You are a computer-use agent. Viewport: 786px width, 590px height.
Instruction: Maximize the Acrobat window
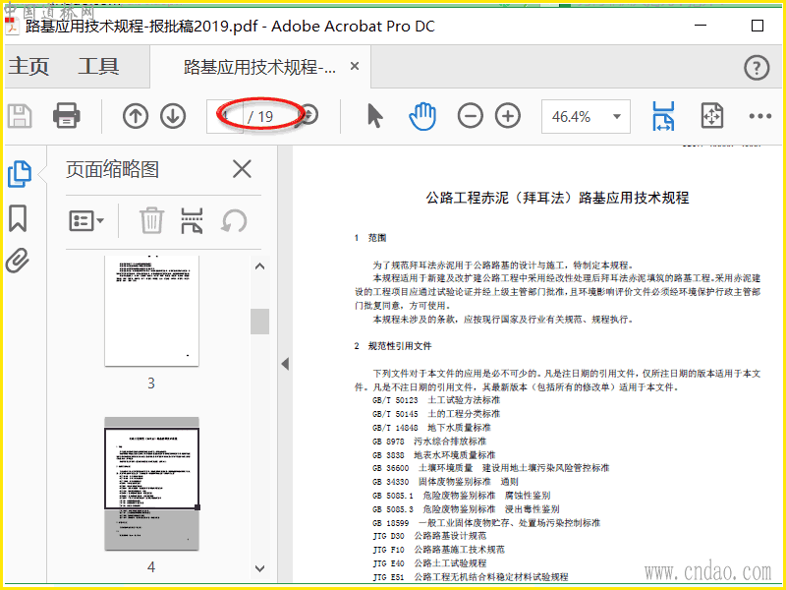758,26
